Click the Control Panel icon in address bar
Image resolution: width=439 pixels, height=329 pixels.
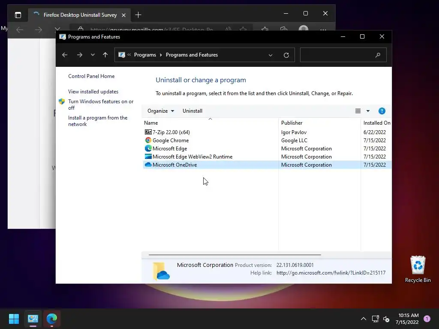click(x=121, y=55)
